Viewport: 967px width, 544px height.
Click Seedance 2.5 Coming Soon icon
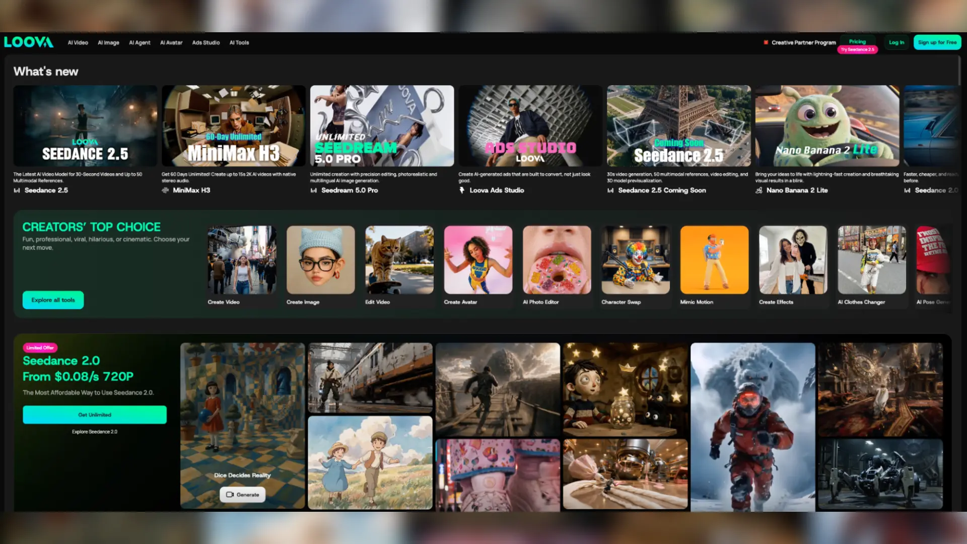610,190
